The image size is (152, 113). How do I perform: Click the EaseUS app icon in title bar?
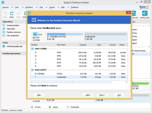(3, 2)
